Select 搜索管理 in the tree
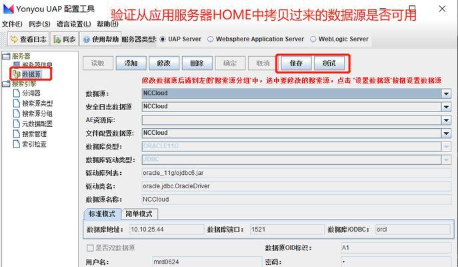 (35, 134)
